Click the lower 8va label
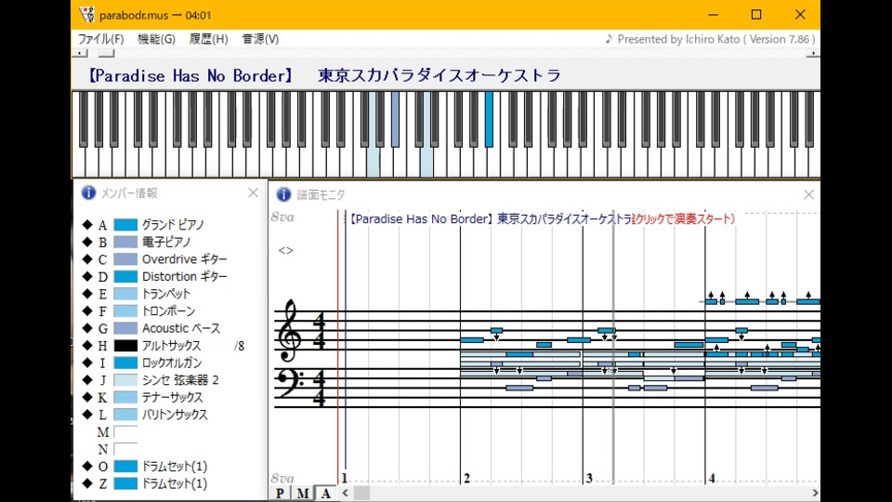Viewport: 892px width, 502px height. (x=282, y=478)
